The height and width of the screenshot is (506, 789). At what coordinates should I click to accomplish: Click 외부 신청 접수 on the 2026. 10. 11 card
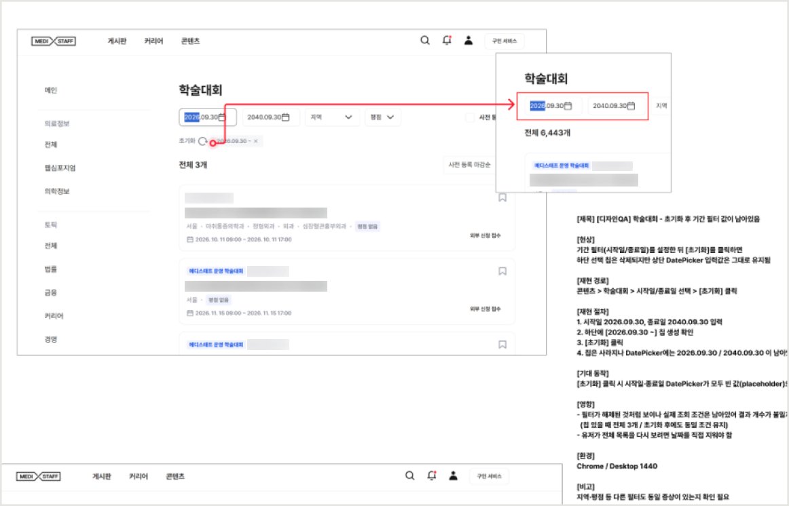tap(485, 235)
